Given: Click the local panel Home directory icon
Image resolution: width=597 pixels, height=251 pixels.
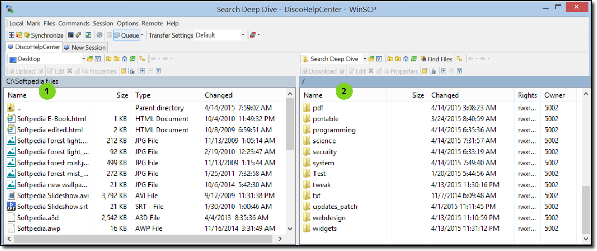Looking at the screenshot, I should click(124, 59).
